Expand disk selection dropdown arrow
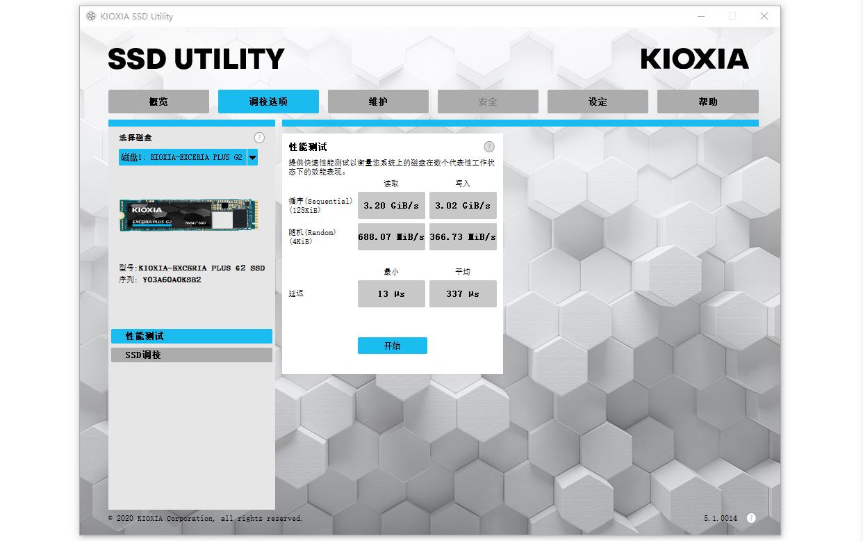863x541 pixels. point(253,158)
